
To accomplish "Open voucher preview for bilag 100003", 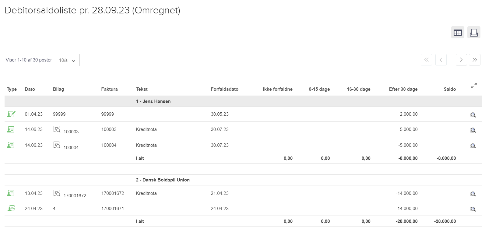I will click(57, 129).
